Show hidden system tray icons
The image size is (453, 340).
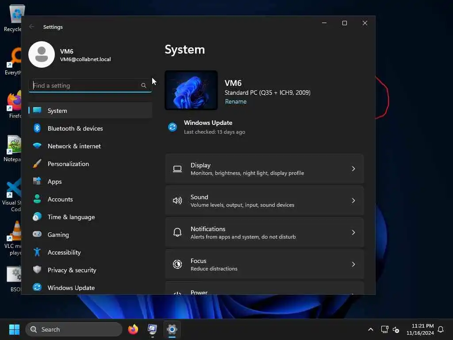coord(371,329)
